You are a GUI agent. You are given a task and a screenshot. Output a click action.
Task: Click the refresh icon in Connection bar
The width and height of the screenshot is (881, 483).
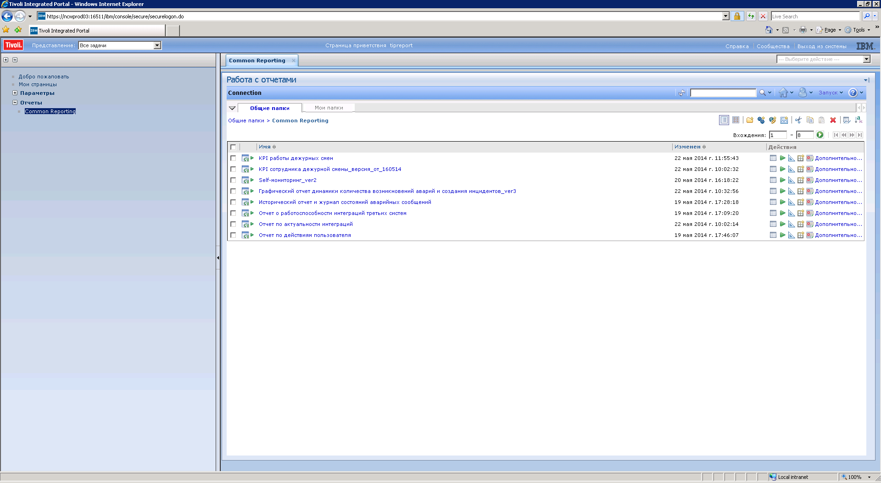pos(682,93)
